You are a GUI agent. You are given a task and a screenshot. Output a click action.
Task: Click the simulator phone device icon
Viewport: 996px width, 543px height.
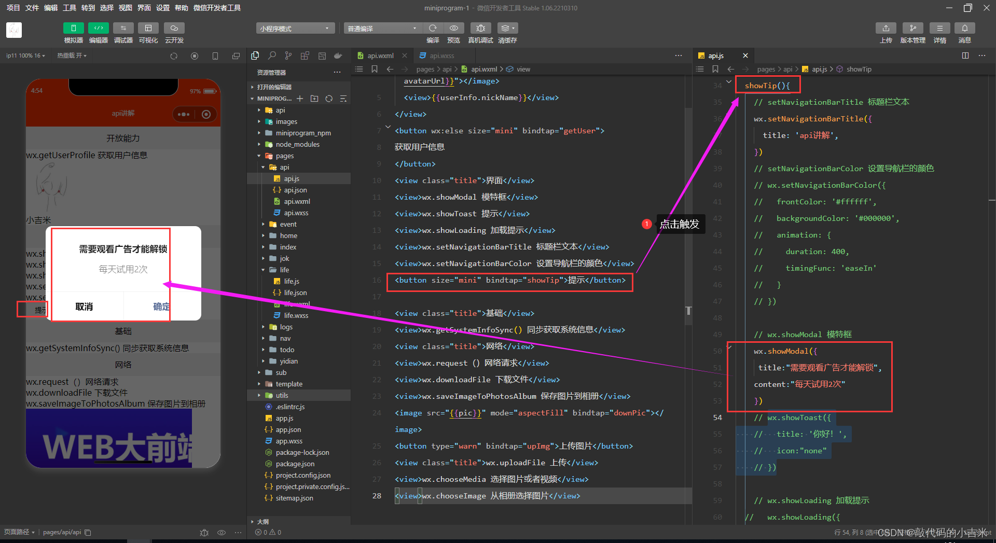[215, 56]
